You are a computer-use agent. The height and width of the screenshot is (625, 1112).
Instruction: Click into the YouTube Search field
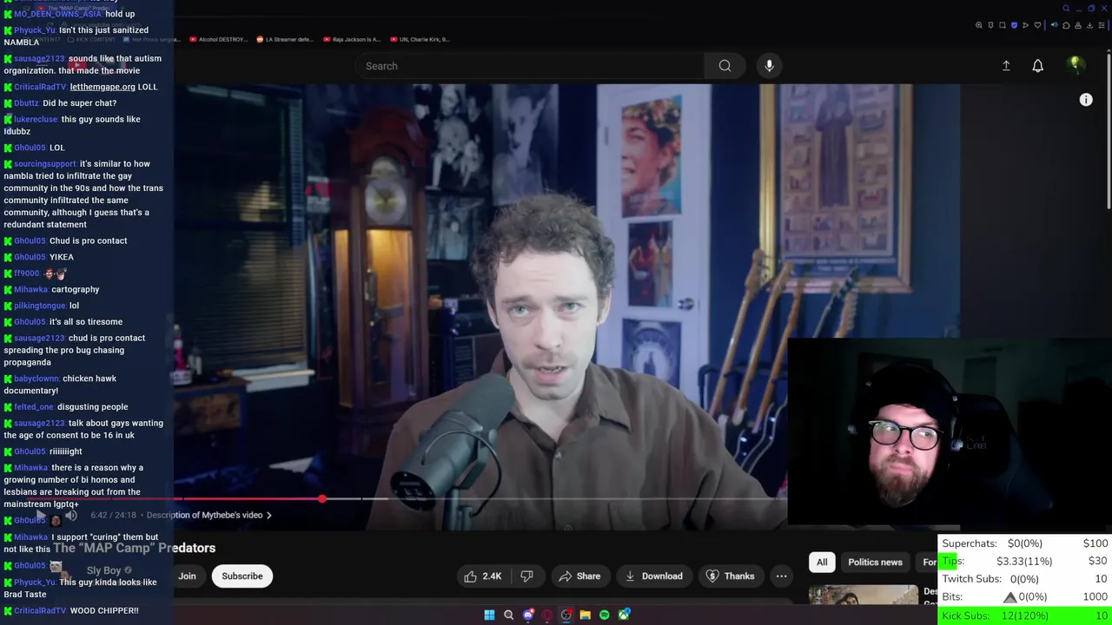click(x=530, y=66)
